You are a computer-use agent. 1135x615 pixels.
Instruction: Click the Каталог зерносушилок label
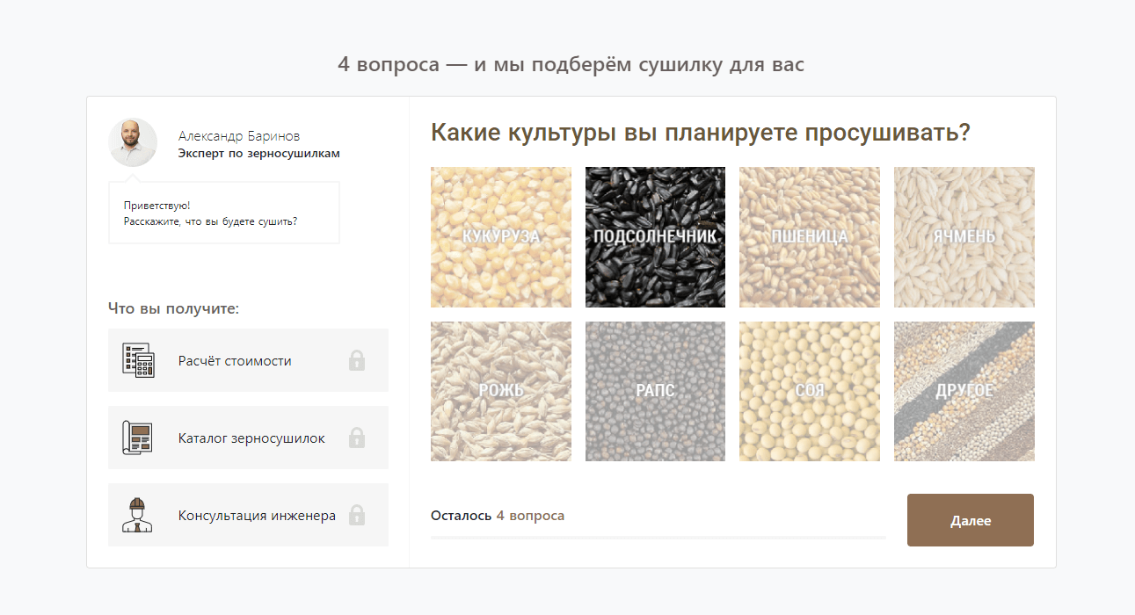pos(251,438)
